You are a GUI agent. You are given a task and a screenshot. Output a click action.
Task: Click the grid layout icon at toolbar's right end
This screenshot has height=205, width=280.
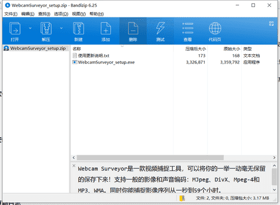[x=271, y=24]
